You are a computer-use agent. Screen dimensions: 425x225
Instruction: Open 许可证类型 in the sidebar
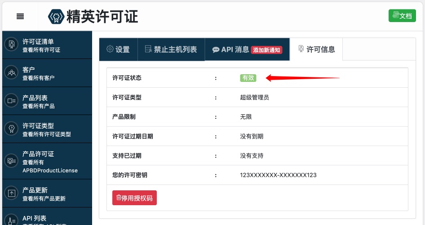(x=47, y=130)
